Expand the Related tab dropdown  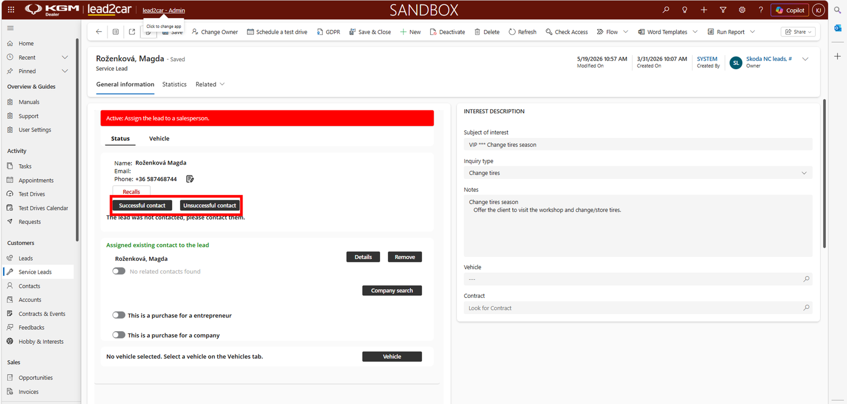pyautogui.click(x=222, y=84)
